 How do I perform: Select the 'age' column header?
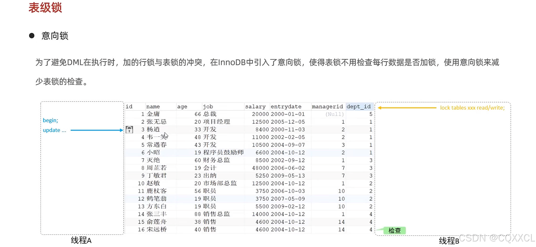(182, 107)
